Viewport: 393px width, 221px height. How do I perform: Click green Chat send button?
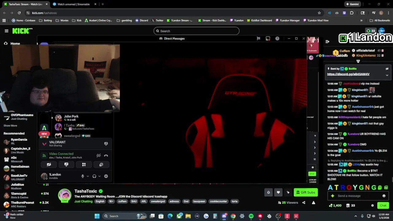click(x=383, y=205)
